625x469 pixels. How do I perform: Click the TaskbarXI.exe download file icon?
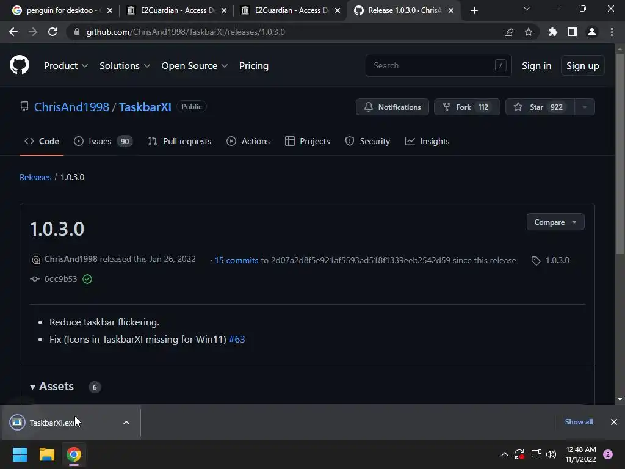pos(17,423)
